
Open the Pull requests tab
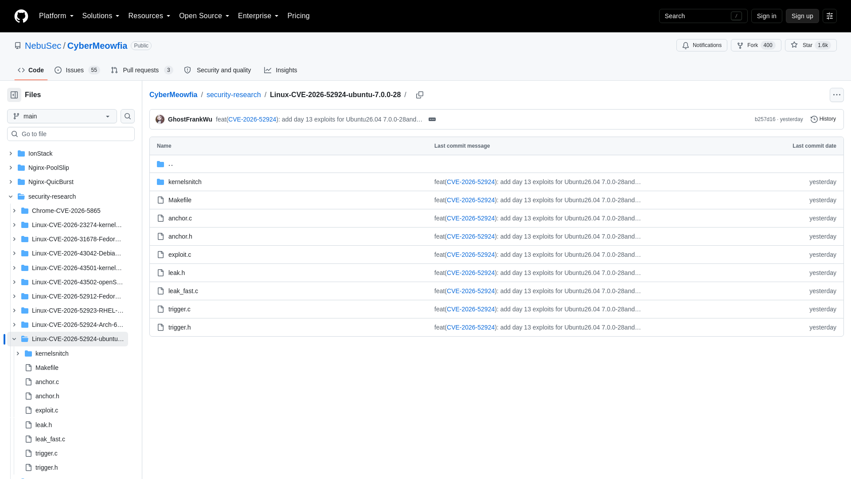coord(142,70)
